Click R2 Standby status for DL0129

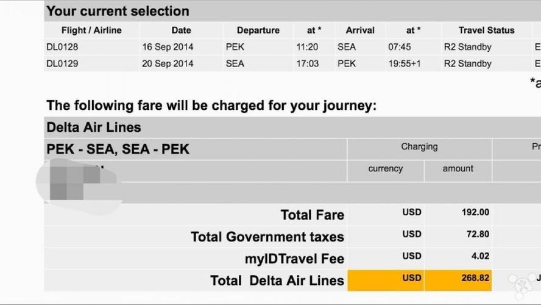(x=467, y=63)
